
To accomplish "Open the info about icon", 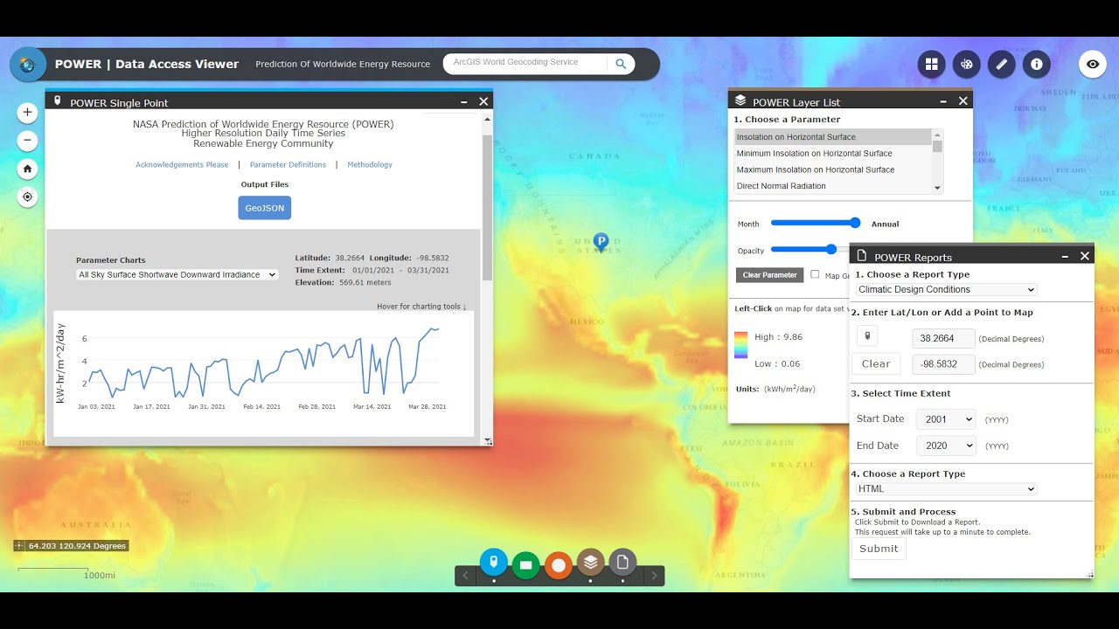I will pyautogui.click(x=1037, y=64).
